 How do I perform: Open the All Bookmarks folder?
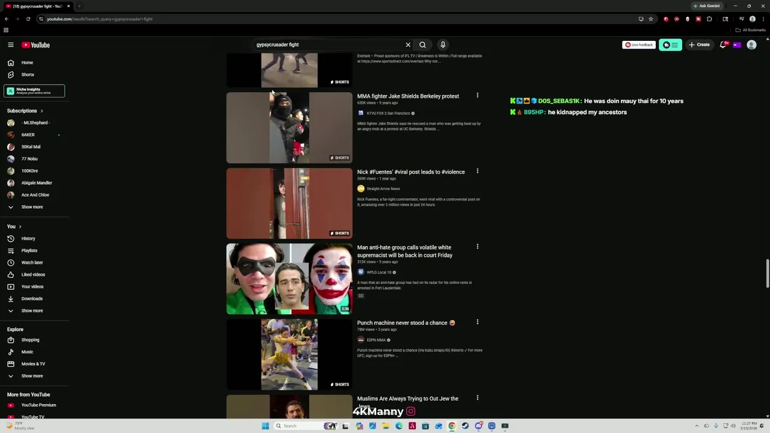[x=751, y=30]
